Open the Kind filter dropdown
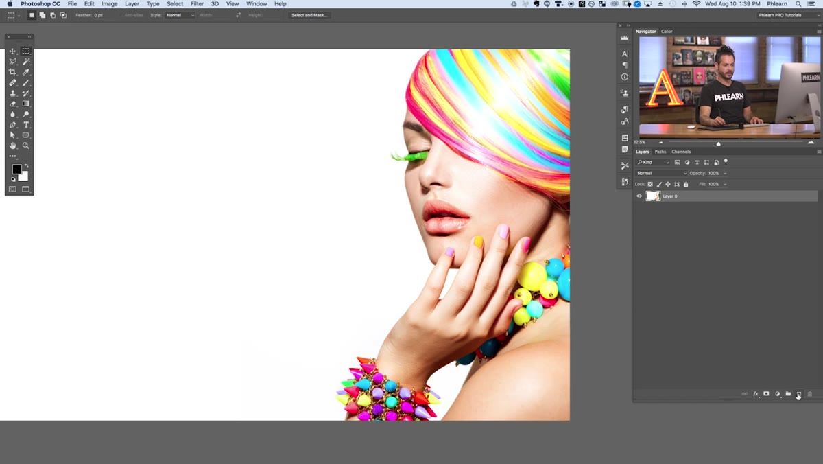The height and width of the screenshot is (464, 823). click(x=653, y=162)
